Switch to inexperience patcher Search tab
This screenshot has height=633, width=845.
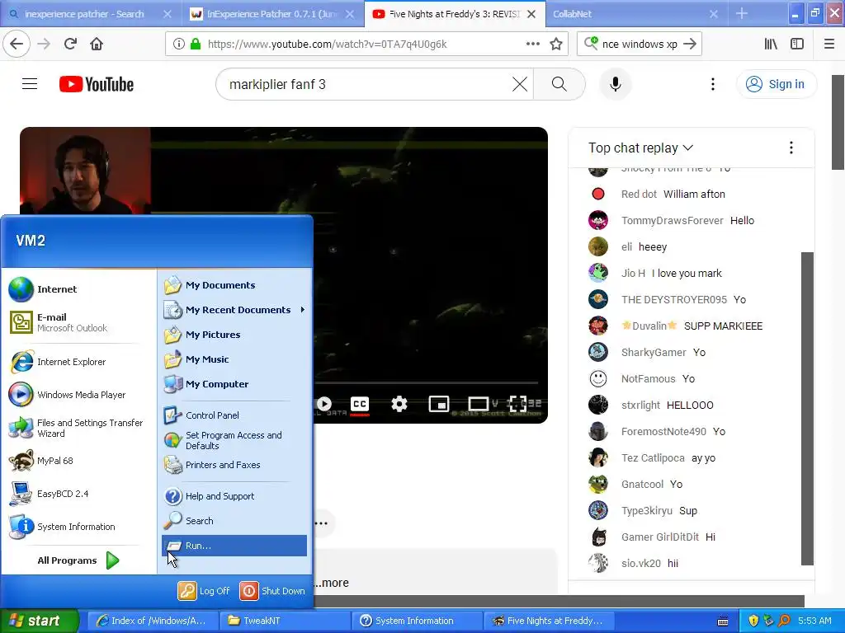pyautogui.click(x=84, y=14)
